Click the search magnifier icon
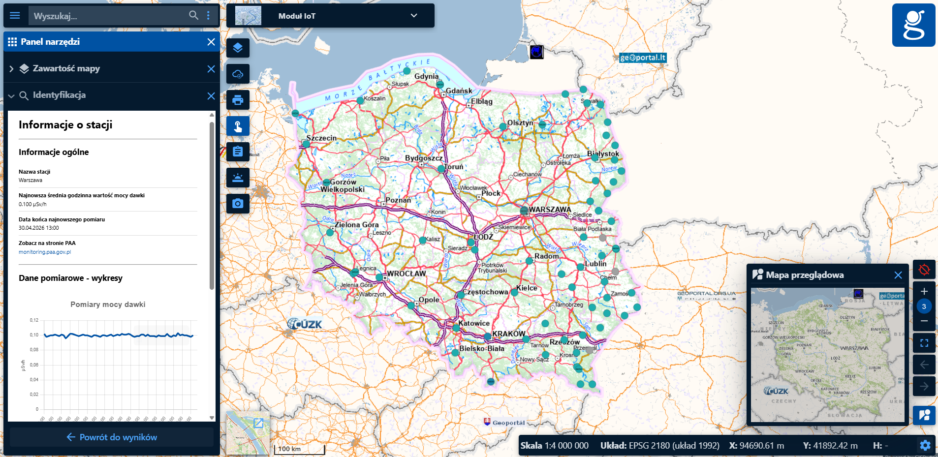 pos(193,16)
